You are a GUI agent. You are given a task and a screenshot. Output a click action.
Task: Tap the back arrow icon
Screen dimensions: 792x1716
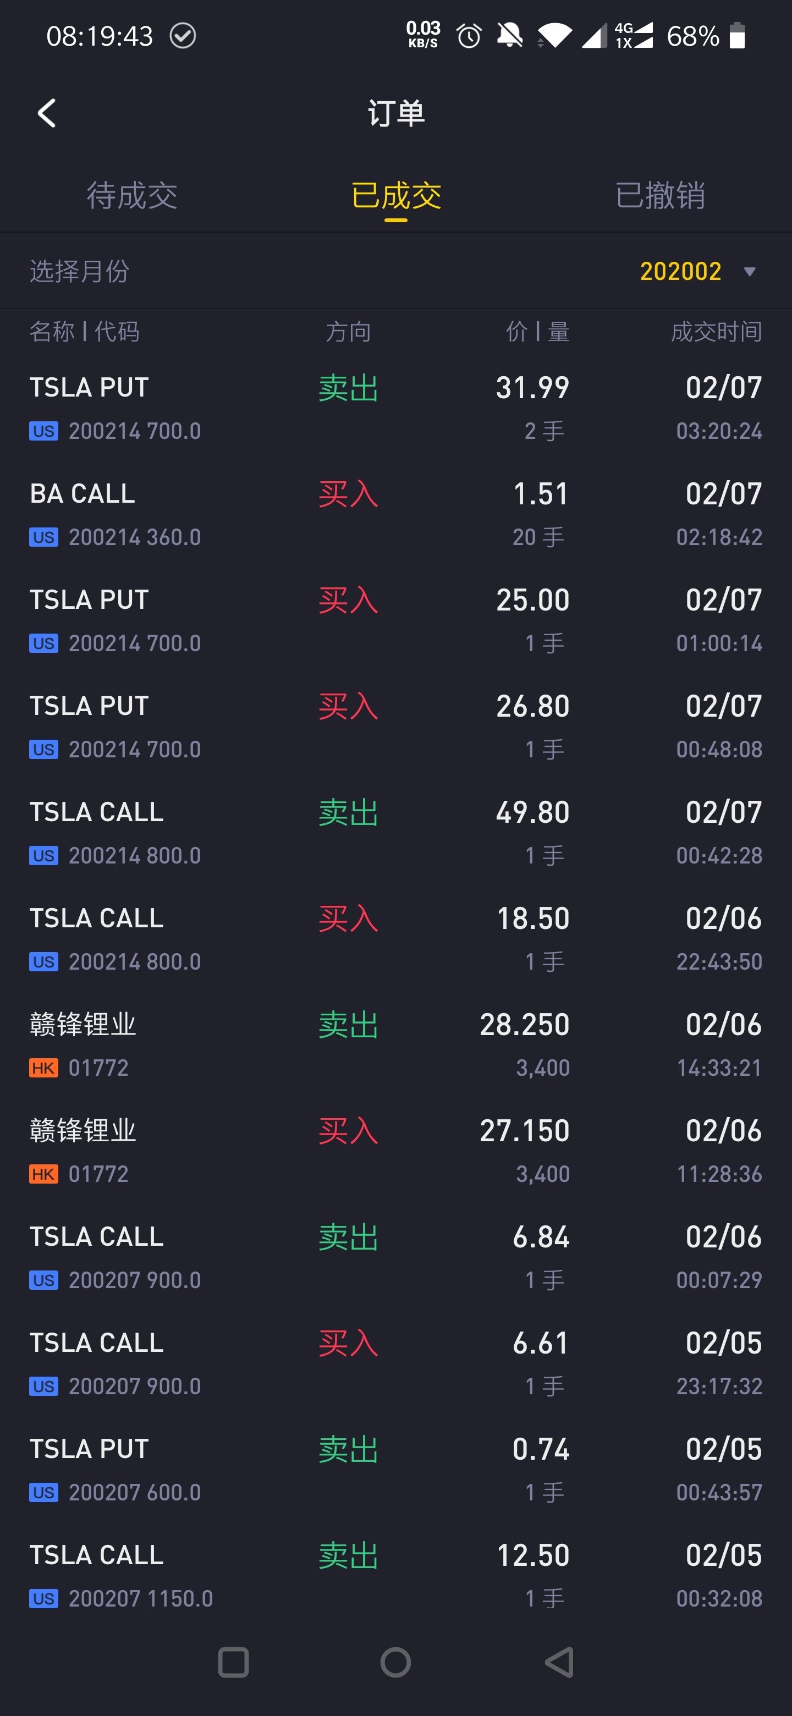point(47,113)
